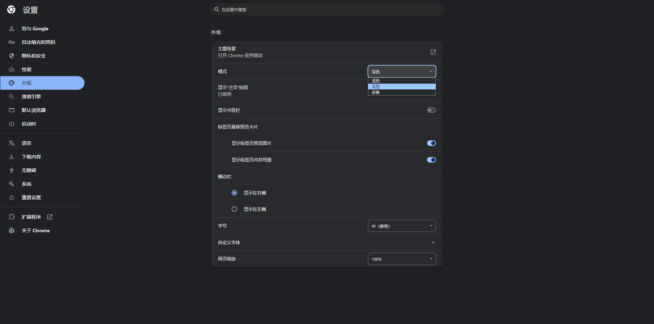
Task: Open the 网页缩放 dropdown
Action: (401, 259)
